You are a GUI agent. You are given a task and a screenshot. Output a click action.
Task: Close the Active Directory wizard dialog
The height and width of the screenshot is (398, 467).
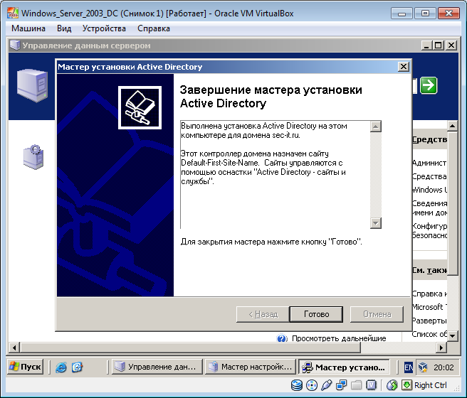click(x=403, y=67)
